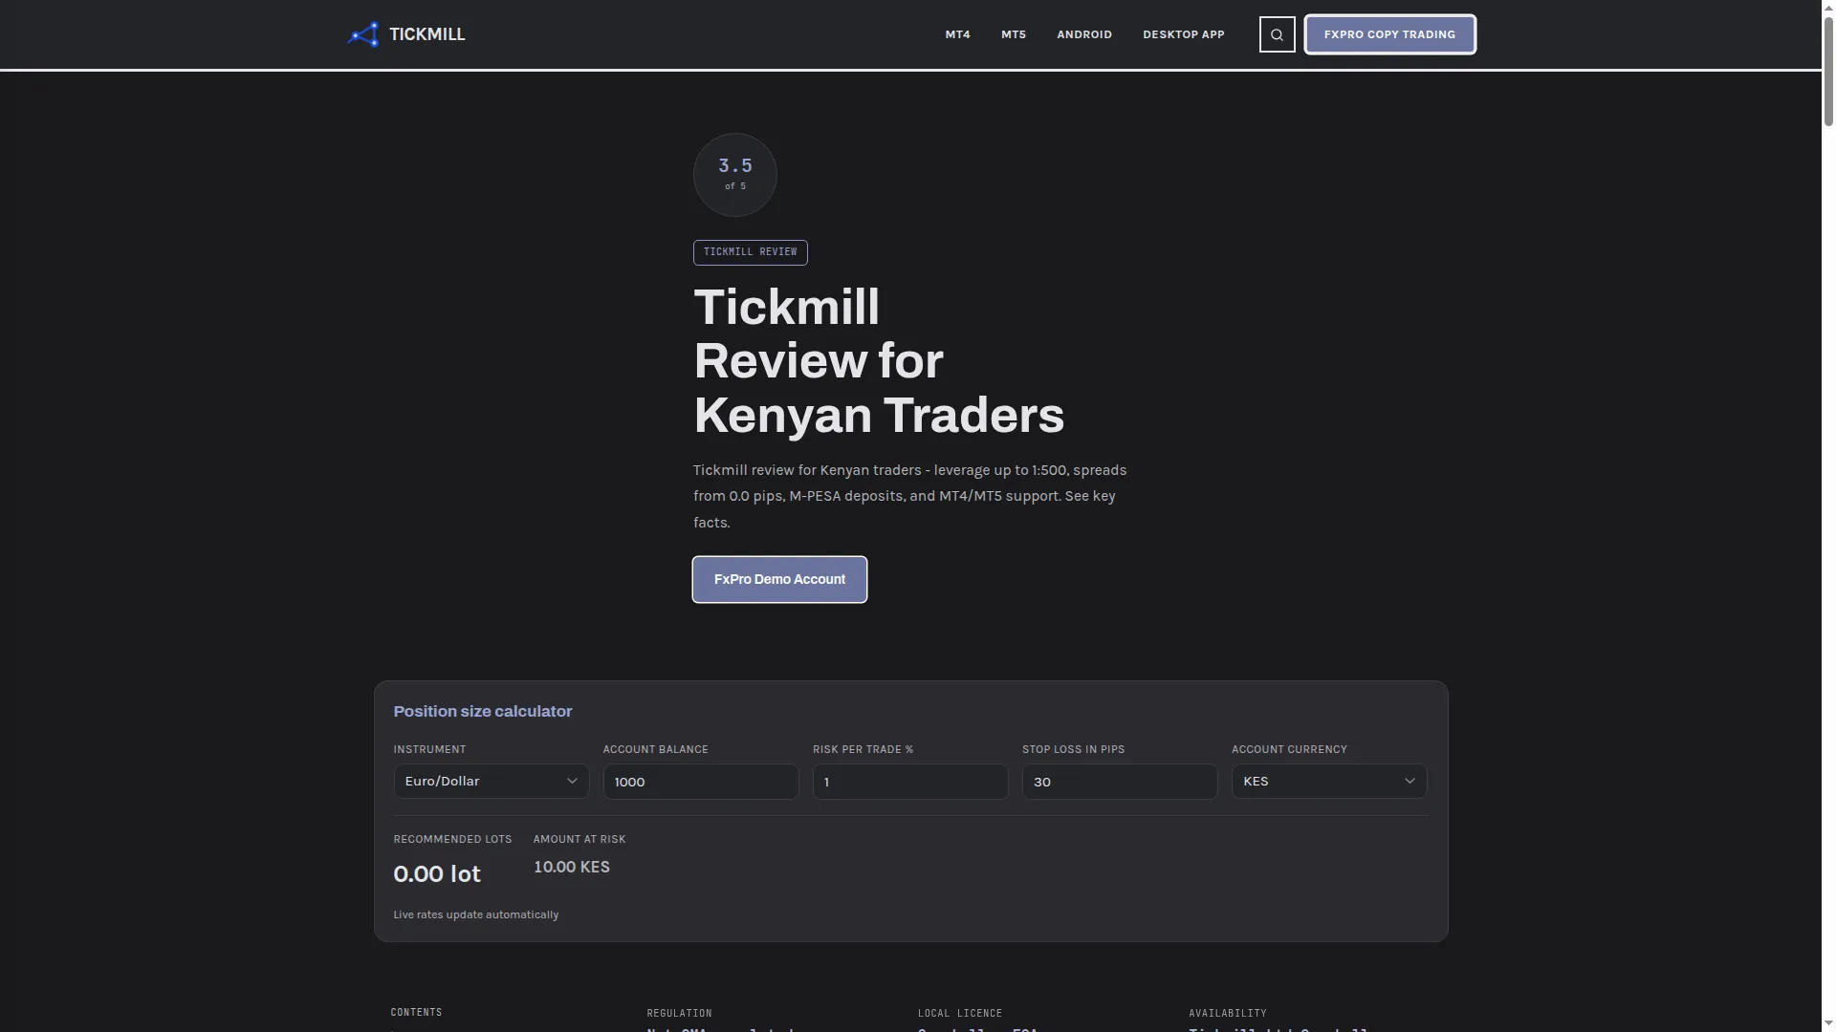Screen dimensions: 1836x1032
Task: Click the 'AVAILABILITY' column label
Action: 1228,1013
